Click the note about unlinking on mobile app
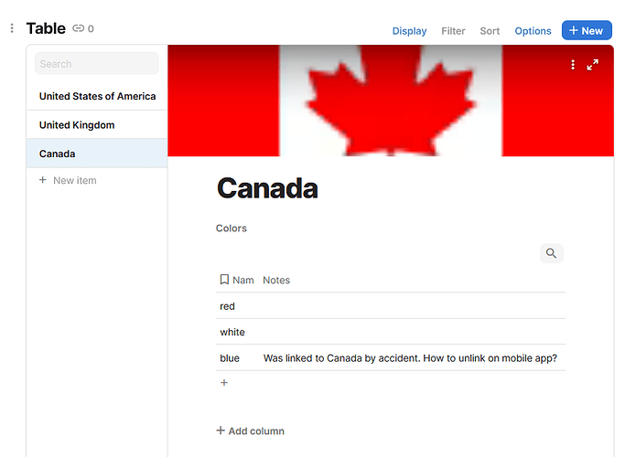The image size is (625, 457). [x=410, y=358]
